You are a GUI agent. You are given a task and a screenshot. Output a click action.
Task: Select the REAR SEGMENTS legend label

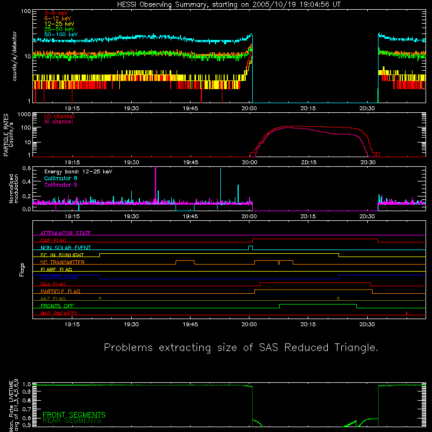(72, 421)
